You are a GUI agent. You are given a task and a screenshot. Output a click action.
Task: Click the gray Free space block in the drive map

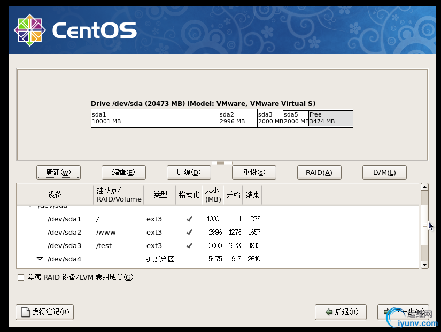330,118
